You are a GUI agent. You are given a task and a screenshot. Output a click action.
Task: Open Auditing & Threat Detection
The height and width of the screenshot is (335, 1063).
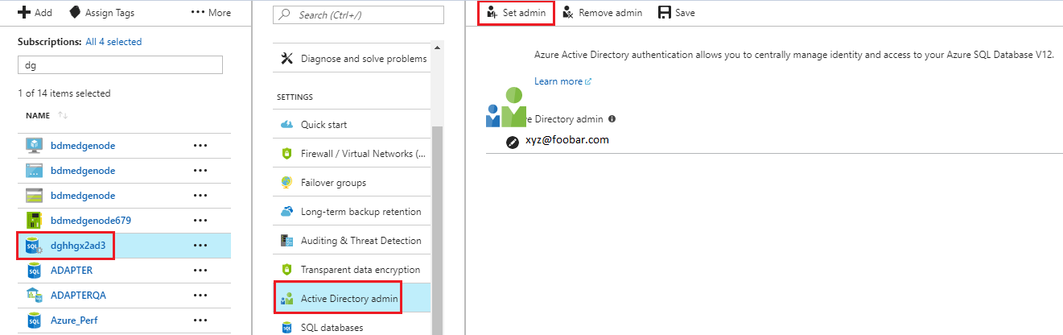click(x=352, y=241)
